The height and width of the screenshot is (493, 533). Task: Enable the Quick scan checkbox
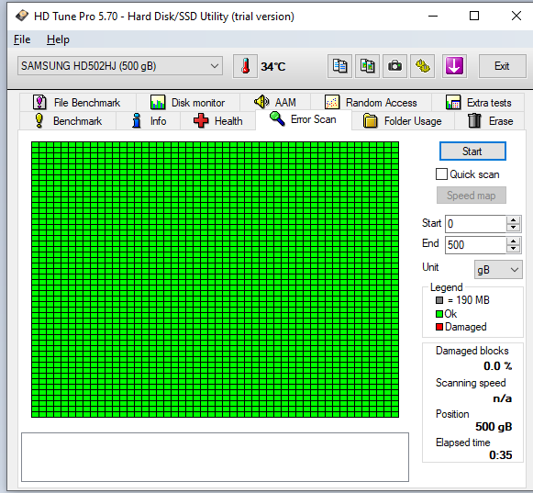[441, 174]
